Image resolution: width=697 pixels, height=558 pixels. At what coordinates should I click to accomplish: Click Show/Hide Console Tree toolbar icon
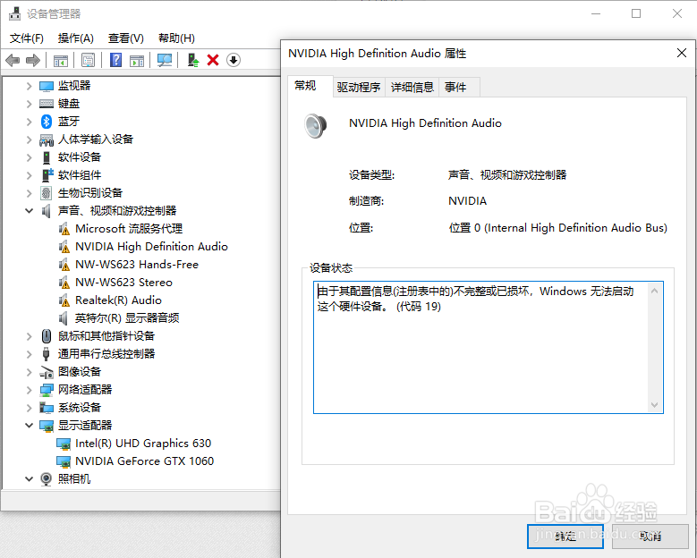point(61,61)
